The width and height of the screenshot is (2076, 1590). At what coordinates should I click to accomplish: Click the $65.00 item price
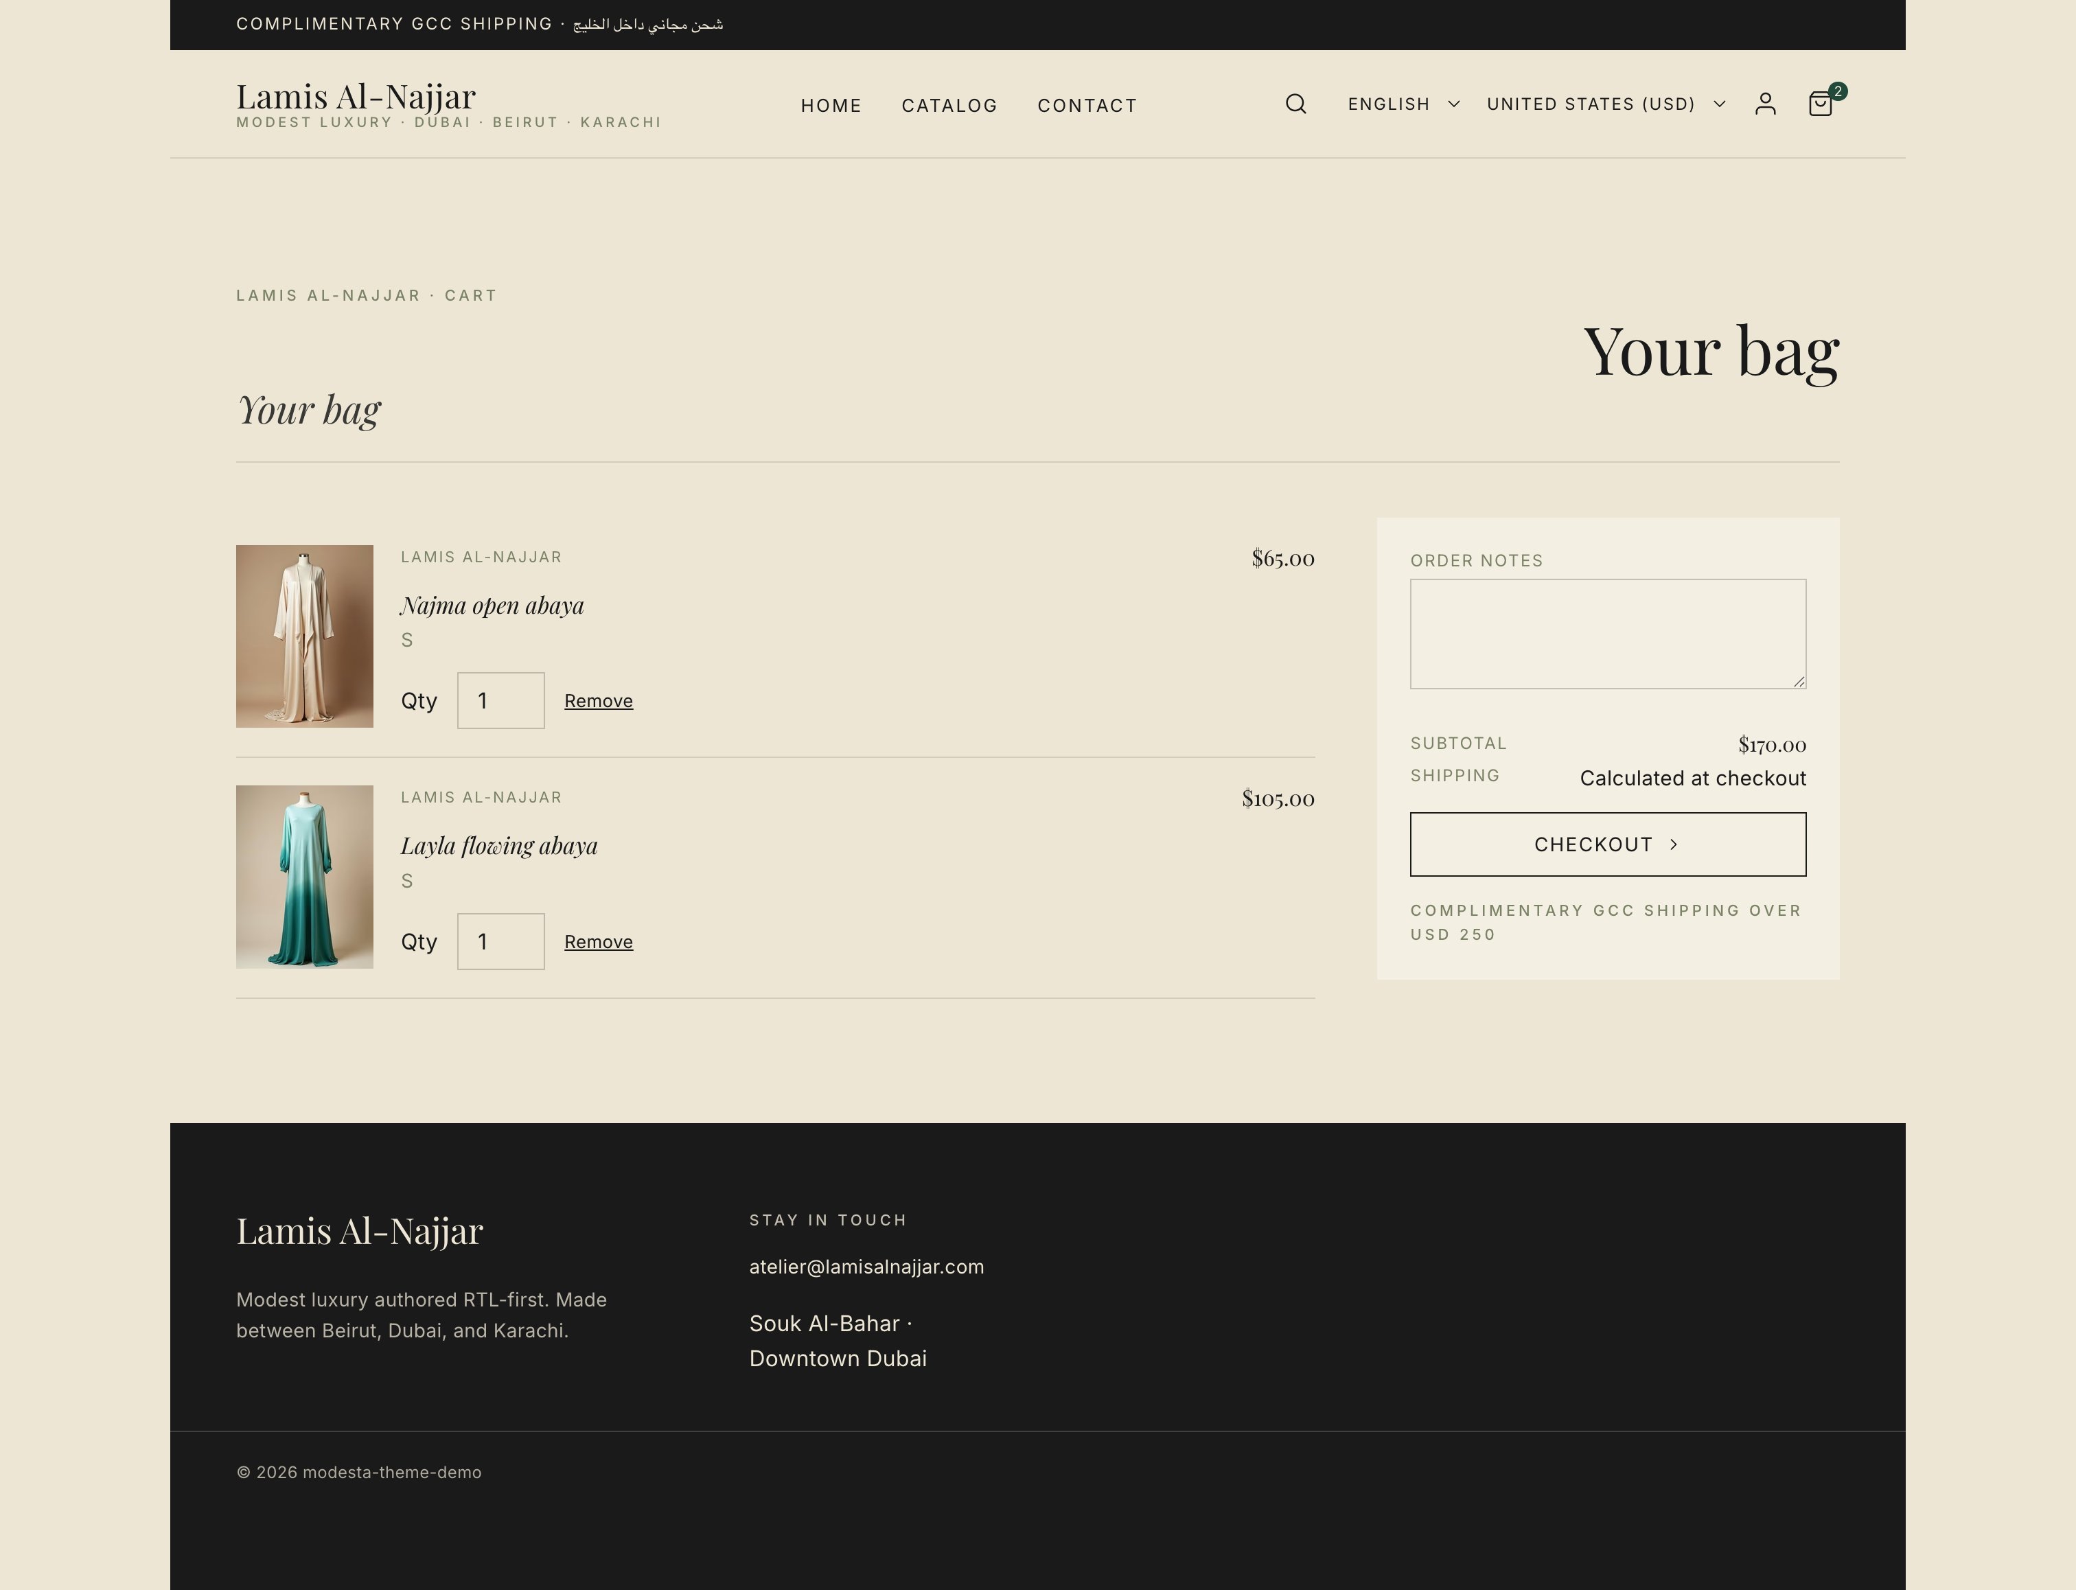click(1282, 558)
